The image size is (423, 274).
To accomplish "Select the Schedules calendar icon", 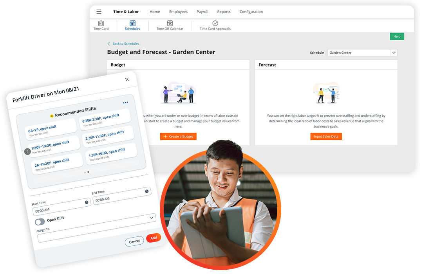I will click(132, 23).
